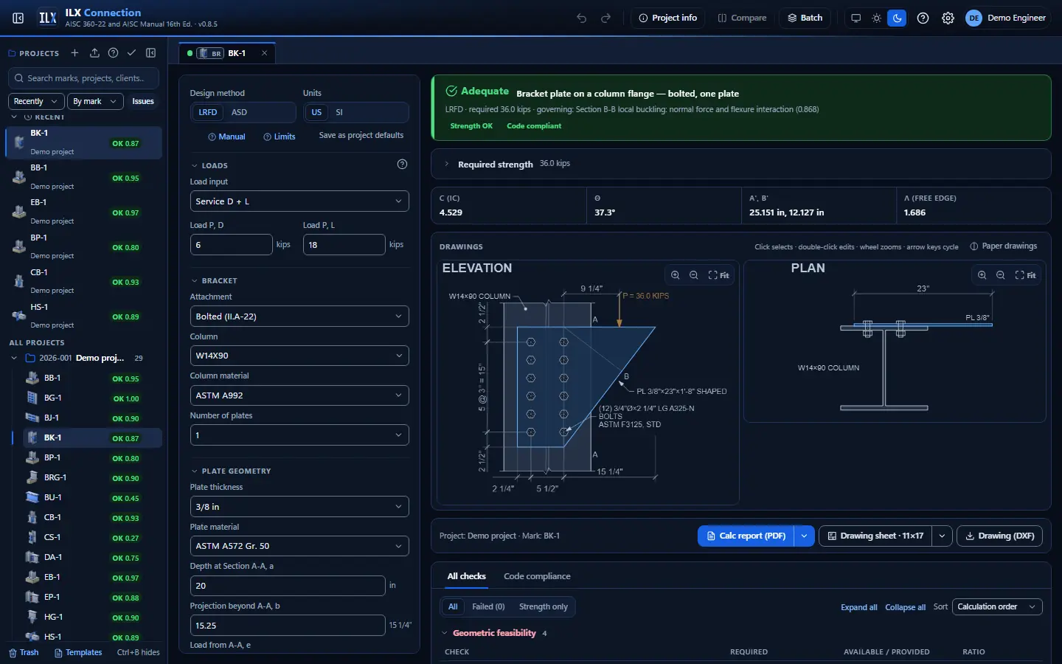Viewport: 1062px width, 664px height.
Task: Toggle Paper drawings mode
Action: [1004, 246]
